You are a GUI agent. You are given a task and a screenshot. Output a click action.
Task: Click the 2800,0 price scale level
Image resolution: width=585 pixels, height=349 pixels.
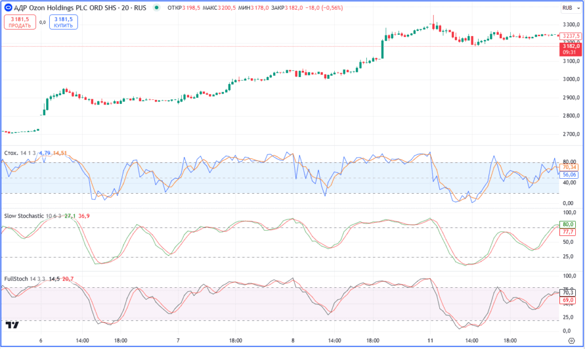[x=571, y=115]
